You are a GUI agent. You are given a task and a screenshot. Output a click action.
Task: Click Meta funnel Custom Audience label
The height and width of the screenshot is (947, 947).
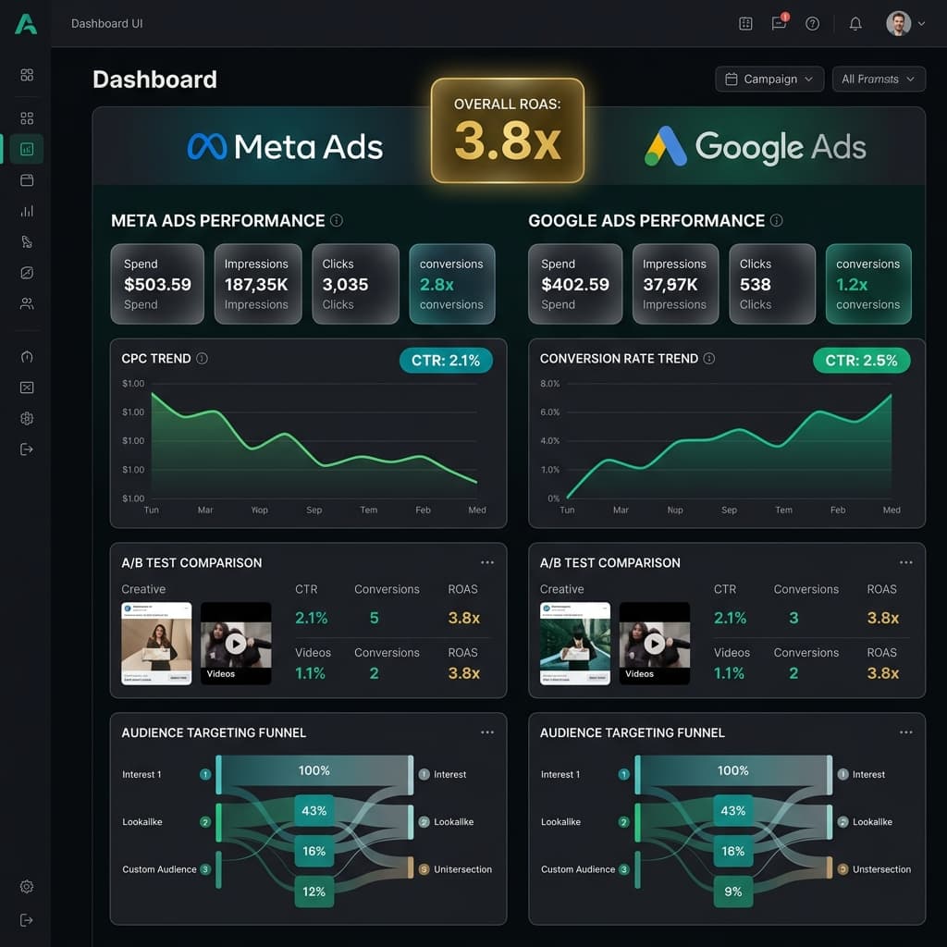[159, 869]
